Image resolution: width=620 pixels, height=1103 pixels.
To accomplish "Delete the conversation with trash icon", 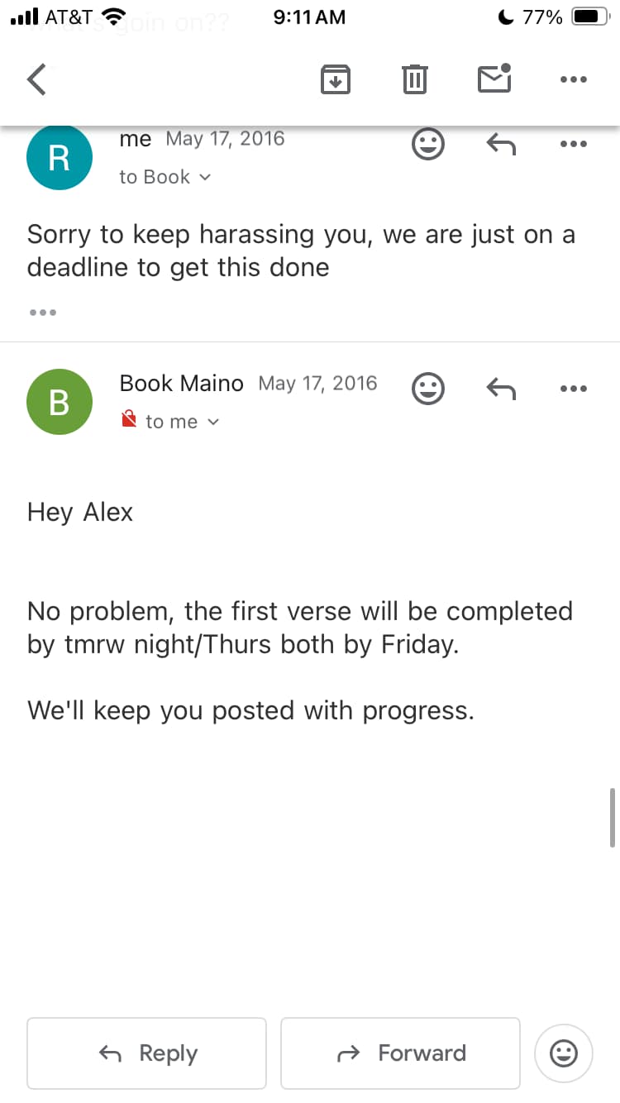I will point(414,79).
